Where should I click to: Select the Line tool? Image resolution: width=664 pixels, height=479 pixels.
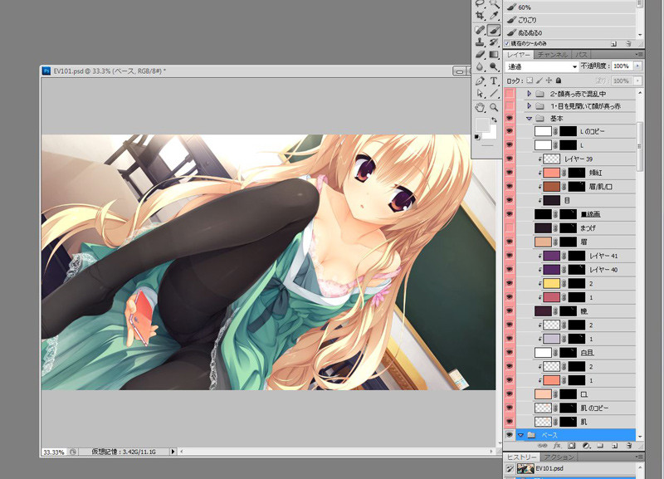[494, 93]
